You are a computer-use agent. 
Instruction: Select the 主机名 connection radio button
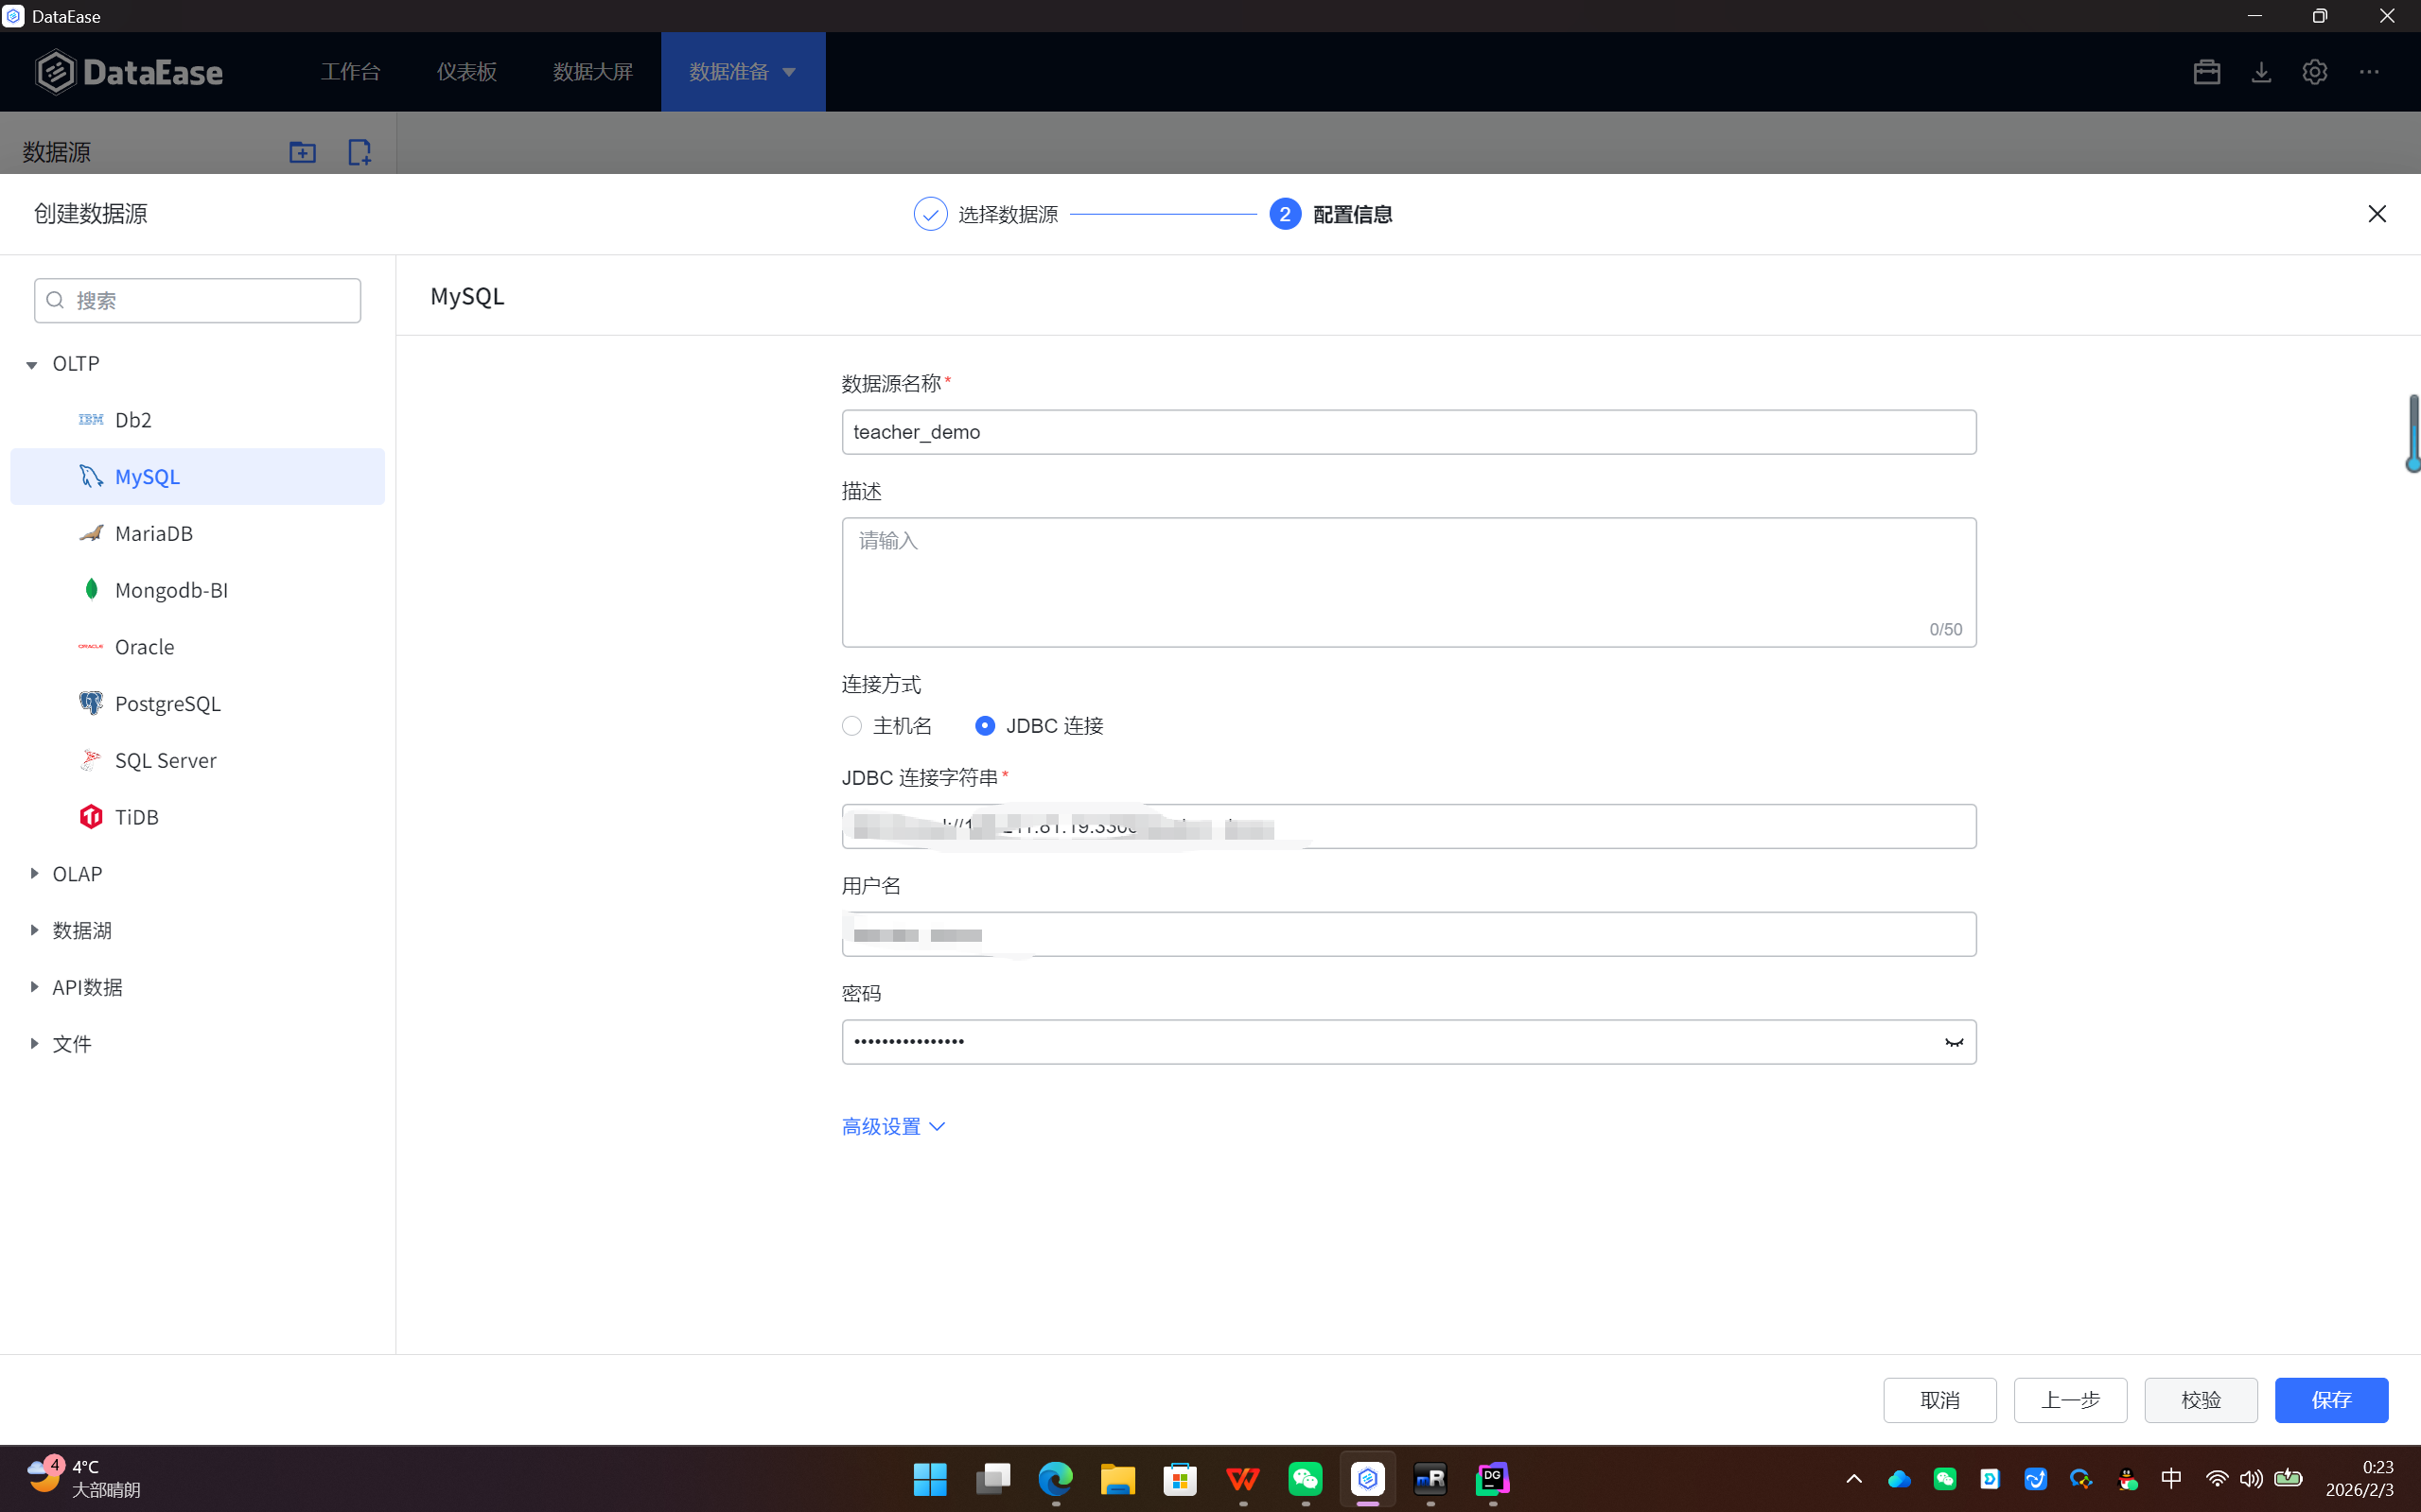tap(852, 726)
